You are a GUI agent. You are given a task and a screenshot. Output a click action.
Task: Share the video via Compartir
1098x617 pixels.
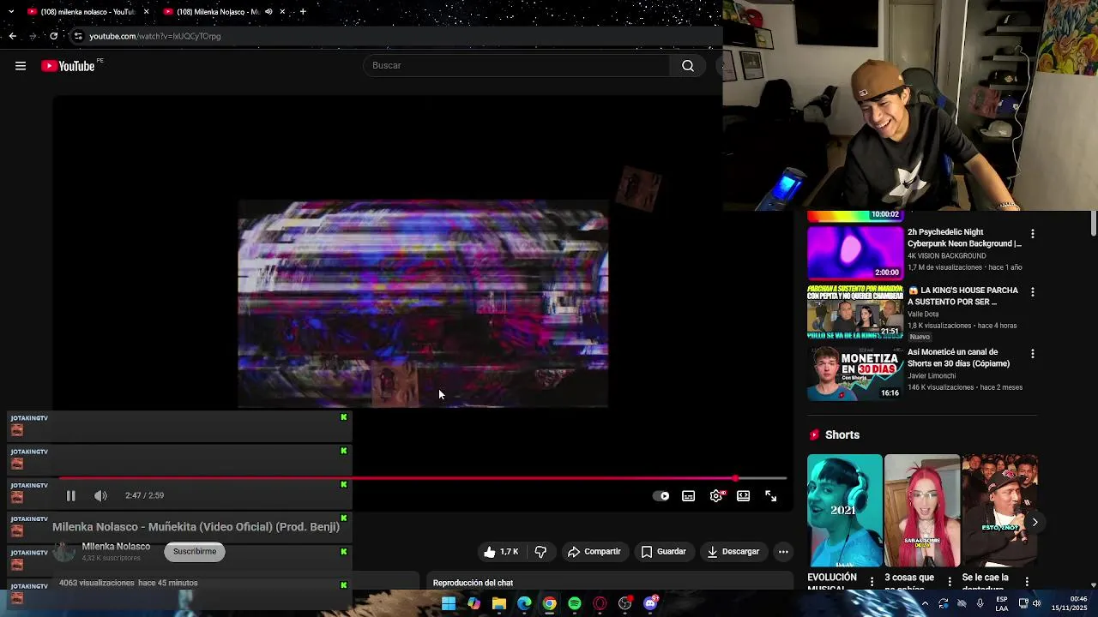pos(594,552)
